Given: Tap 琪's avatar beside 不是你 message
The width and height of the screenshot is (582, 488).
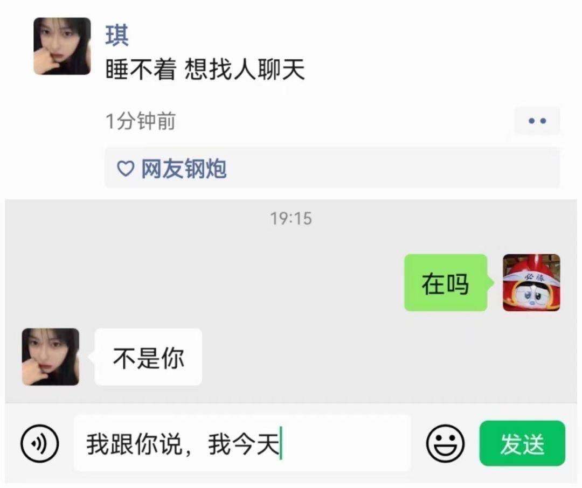Looking at the screenshot, I should coord(51,357).
